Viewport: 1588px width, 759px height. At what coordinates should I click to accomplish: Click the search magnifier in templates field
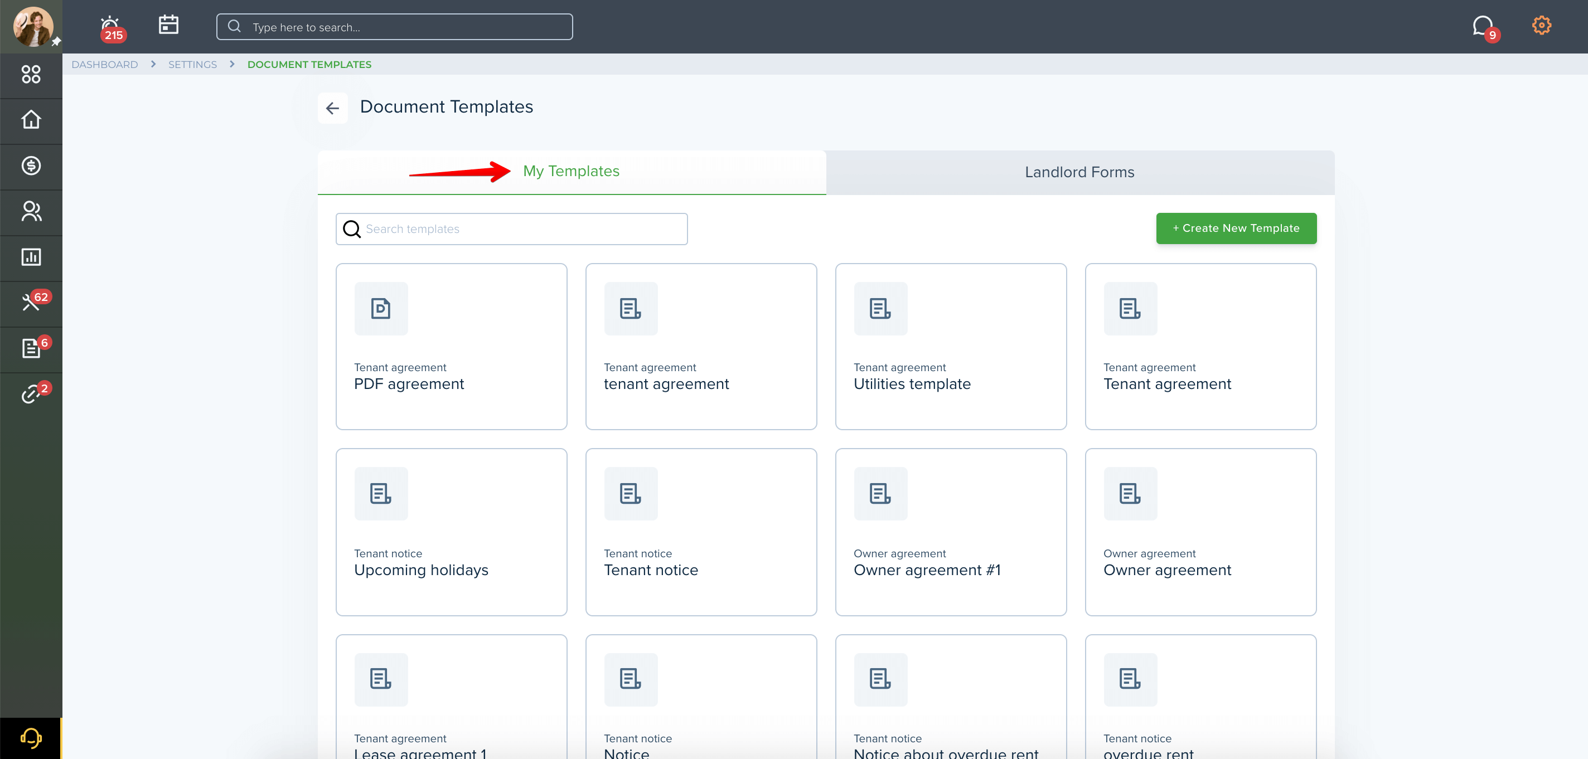(352, 229)
